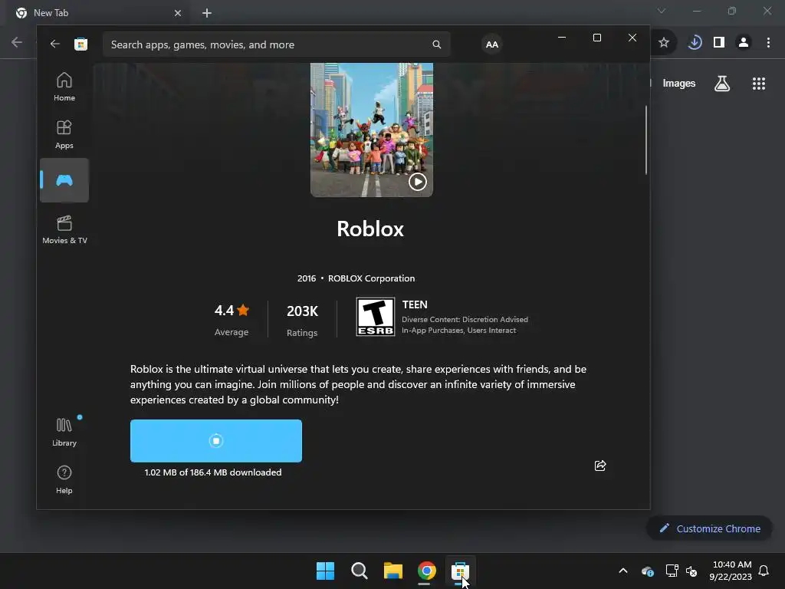The height and width of the screenshot is (589, 785).
Task: Open the 4.4 average rating
Action: [x=232, y=319]
